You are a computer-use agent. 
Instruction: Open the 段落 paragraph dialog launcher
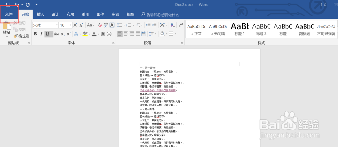183,43
